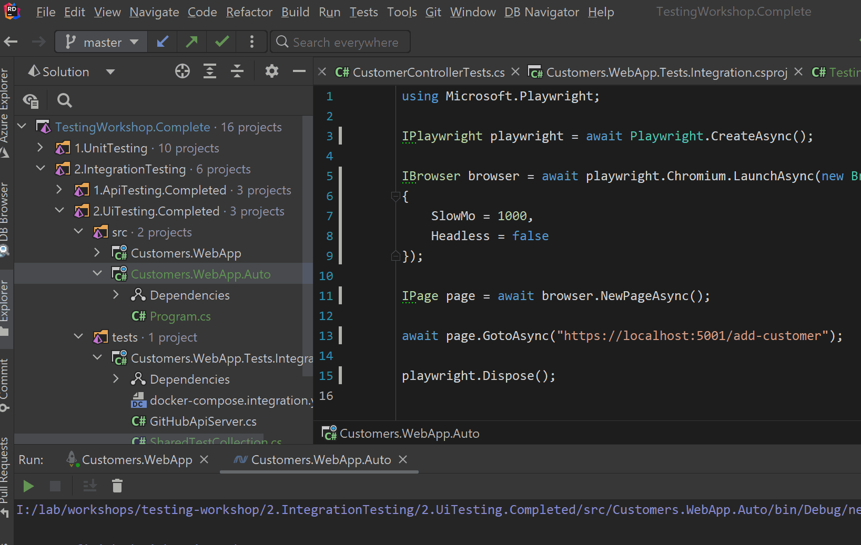The height and width of the screenshot is (545, 861).
Task: Expand the 1.UnitTesting folder
Action: pyautogui.click(x=40, y=148)
